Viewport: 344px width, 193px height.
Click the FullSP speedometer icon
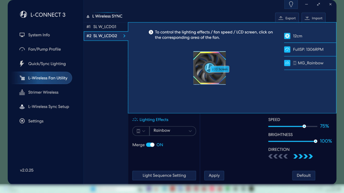tap(287, 50)
